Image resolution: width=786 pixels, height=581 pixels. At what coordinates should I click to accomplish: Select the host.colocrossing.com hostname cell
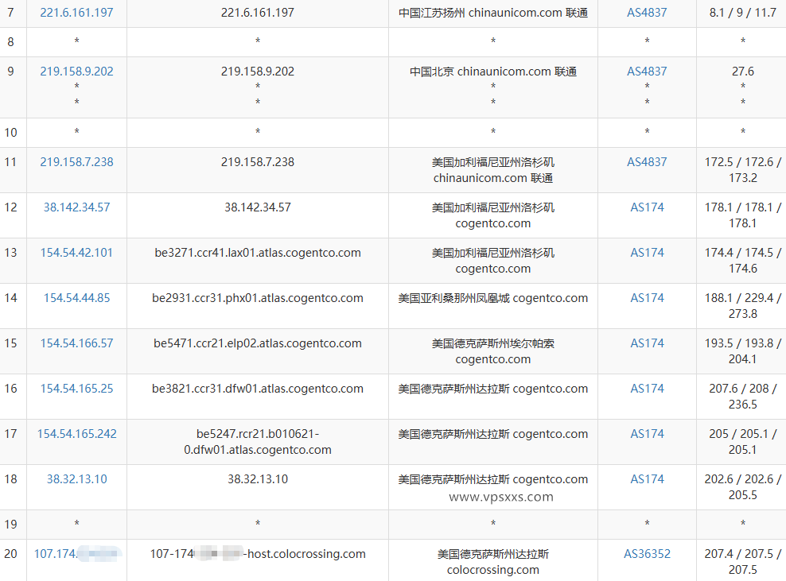tap(258, 554)
